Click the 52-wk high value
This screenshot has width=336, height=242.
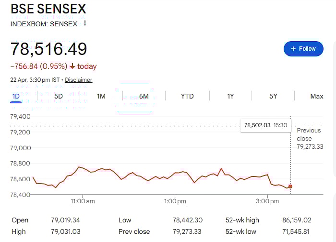tap(297, 220)
